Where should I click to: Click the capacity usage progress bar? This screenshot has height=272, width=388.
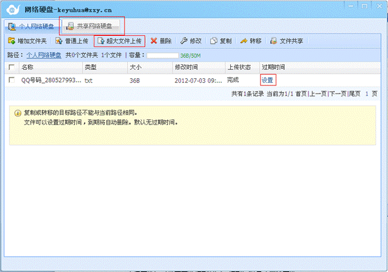(x=162, y=55)
